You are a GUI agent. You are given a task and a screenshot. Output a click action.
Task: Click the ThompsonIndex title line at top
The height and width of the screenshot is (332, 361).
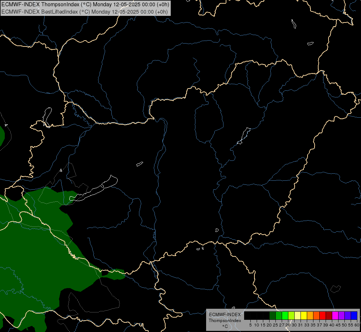[85, 4]
